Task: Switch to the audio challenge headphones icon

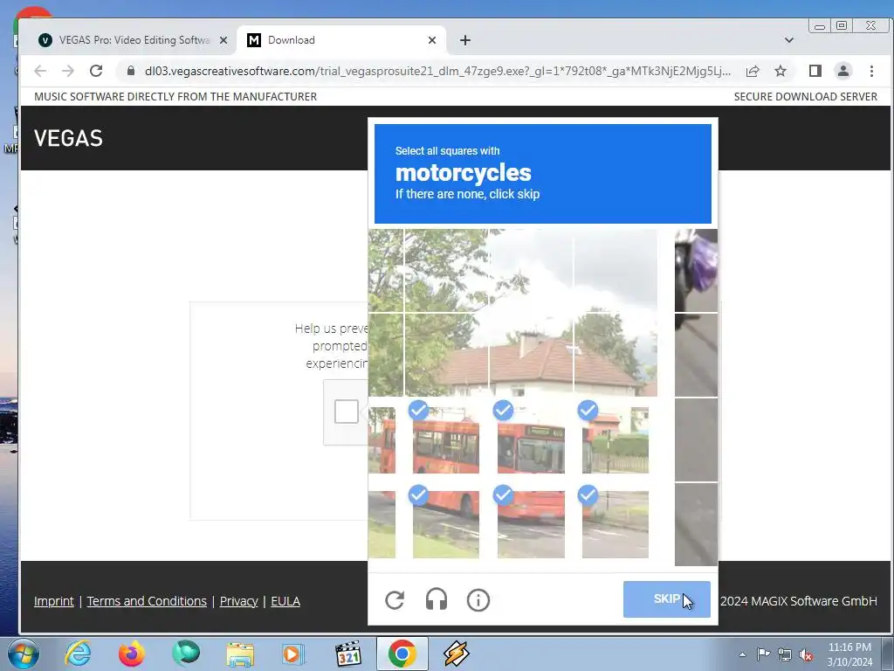Action: point(437,600)
